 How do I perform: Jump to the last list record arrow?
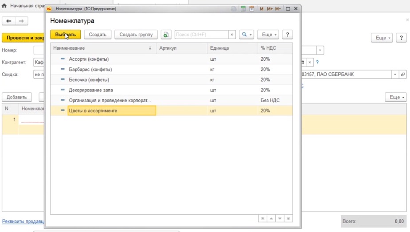coord(289,219)
